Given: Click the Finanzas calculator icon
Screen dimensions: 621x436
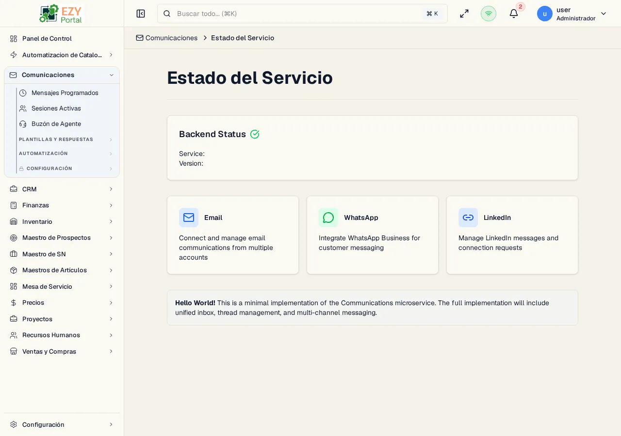Looking at the screenshot, I should (x=14, y=205).
